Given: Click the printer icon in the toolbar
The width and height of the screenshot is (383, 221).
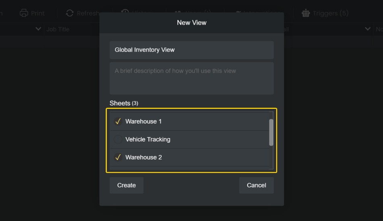Looking at the screenshot, I should 24,13.
